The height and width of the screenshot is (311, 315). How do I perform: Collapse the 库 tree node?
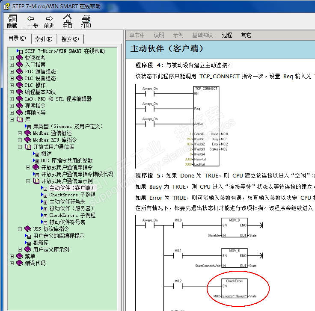(12, 119)
